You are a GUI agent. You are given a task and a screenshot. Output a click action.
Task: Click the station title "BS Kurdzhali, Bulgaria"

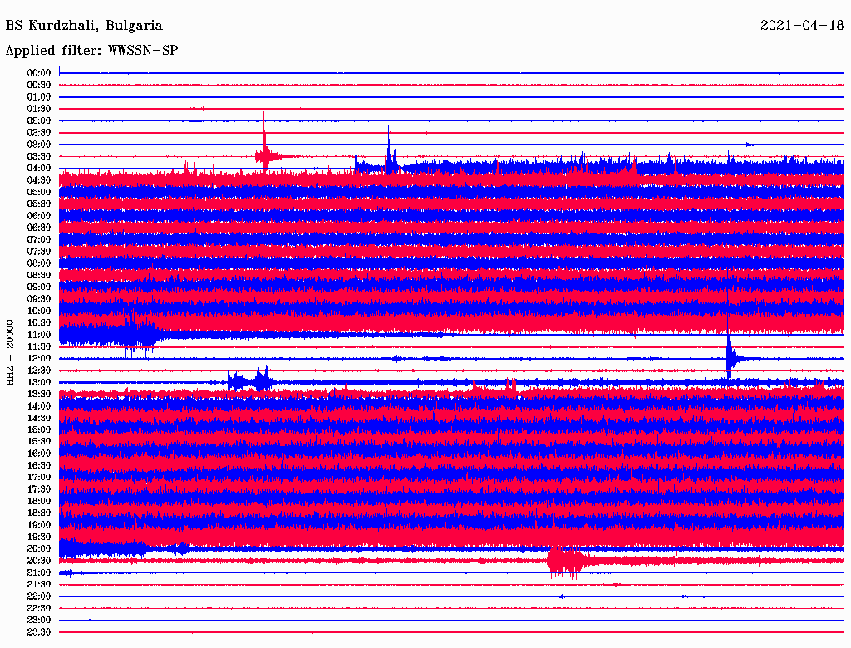(x=84, y=26)
